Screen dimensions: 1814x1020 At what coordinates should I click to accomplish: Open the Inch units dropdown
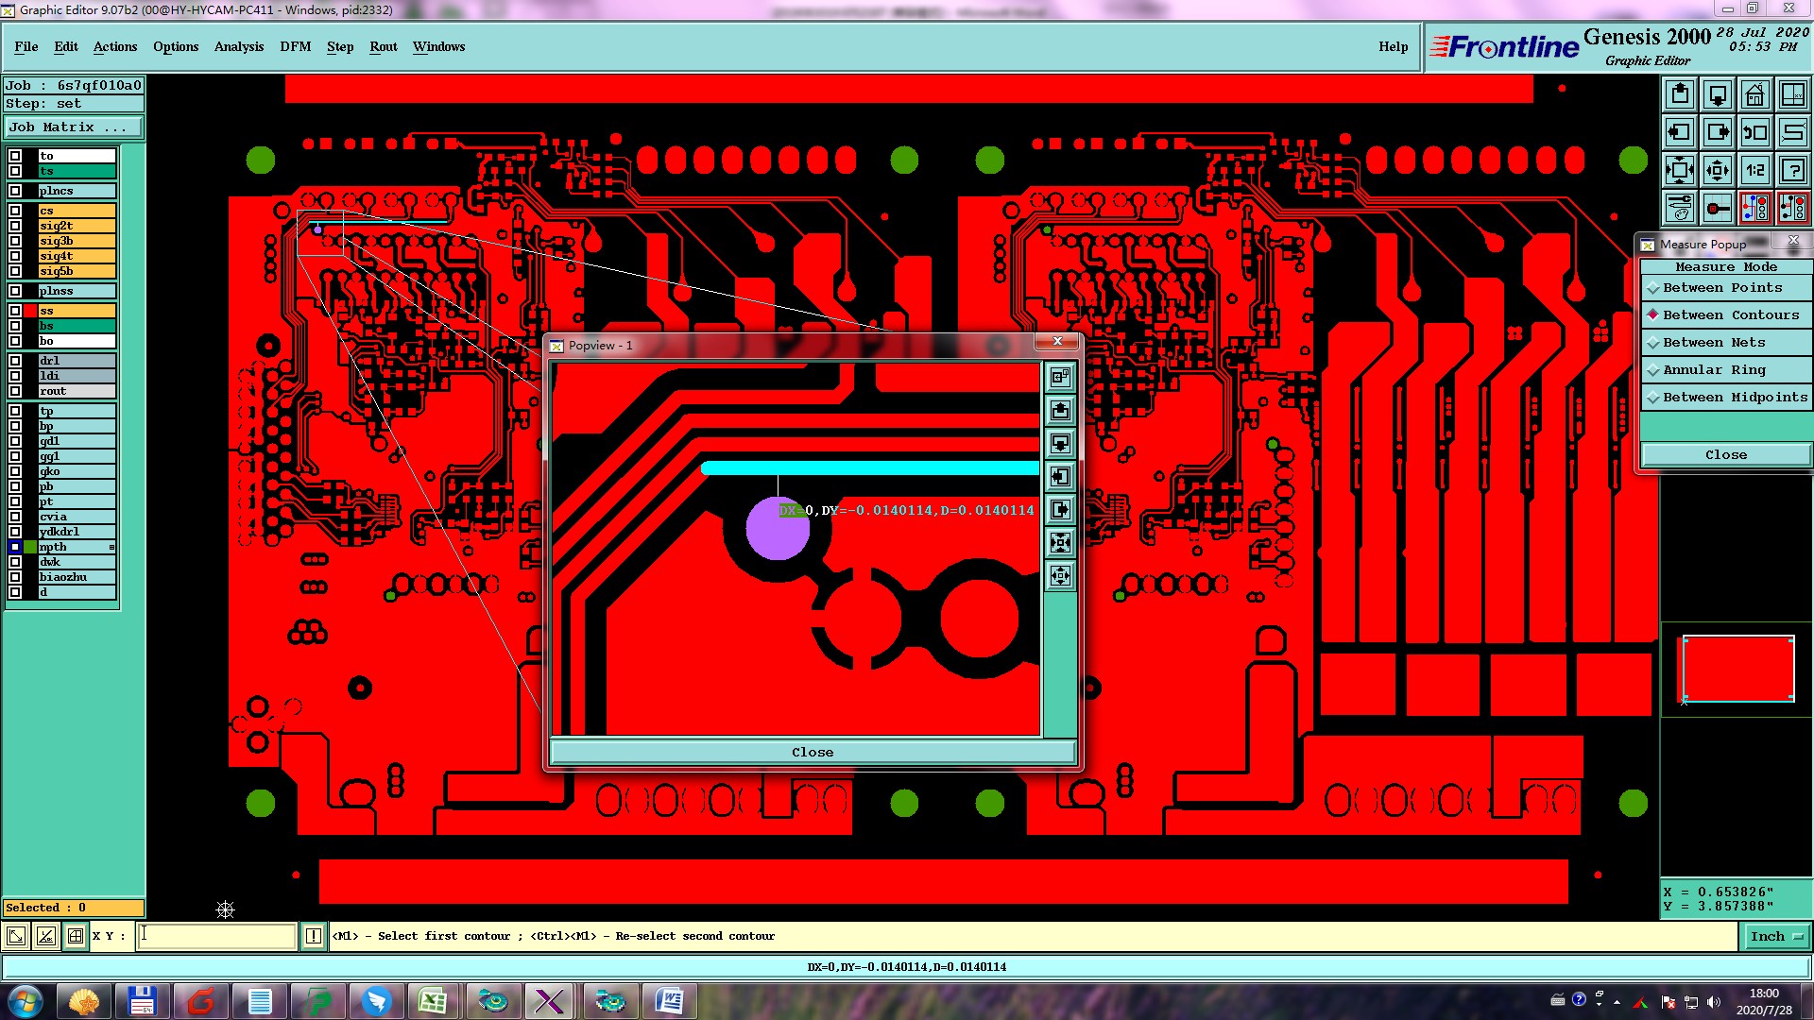coord(1776,936)
